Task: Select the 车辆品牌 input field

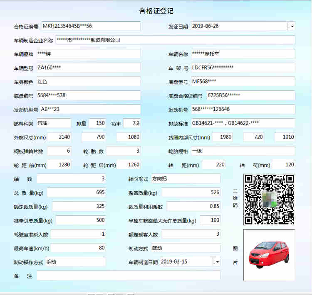Action: pyautogui.click(x=88, y=54)
